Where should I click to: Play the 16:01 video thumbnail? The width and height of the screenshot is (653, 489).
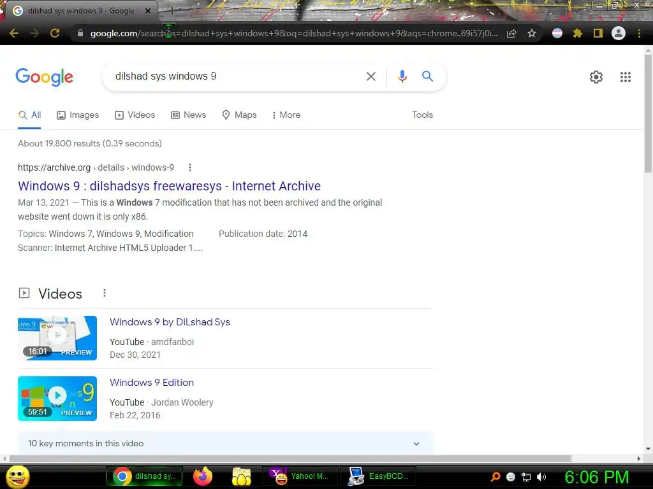[x=57, y=338]
